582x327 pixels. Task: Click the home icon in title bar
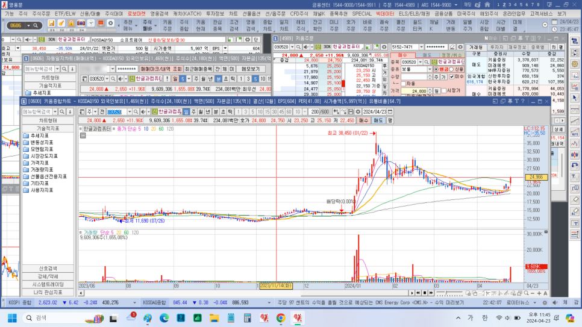(x=487, y=5)
